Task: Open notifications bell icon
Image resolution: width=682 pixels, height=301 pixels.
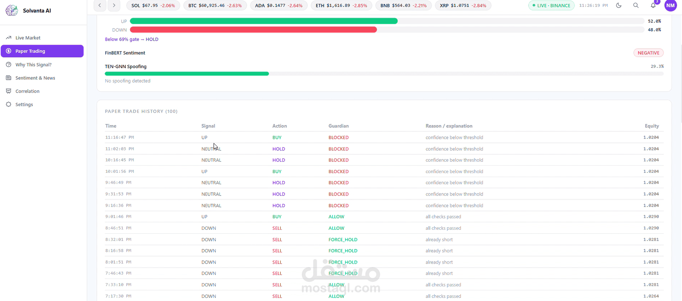Action: [x=653, y=5]
